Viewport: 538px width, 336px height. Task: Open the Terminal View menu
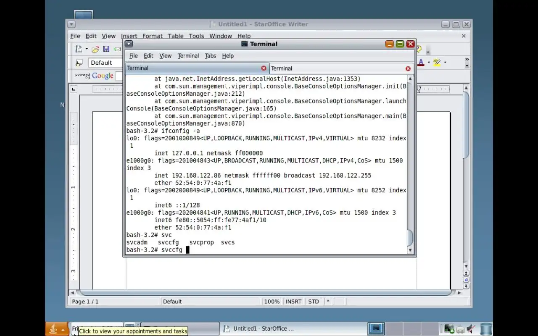click(x=165, y=55)
